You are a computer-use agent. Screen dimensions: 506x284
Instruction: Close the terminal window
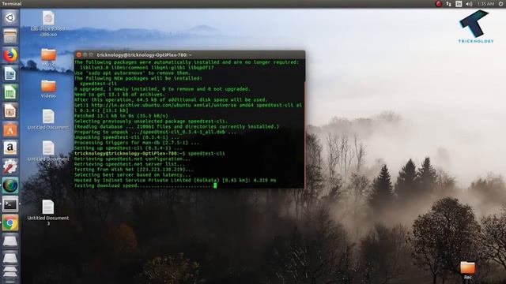(79, 55)
